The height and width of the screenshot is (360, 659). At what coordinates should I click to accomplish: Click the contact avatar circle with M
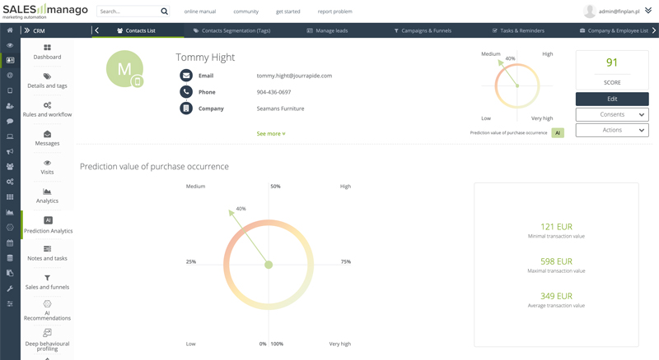[x=124, y=69]
